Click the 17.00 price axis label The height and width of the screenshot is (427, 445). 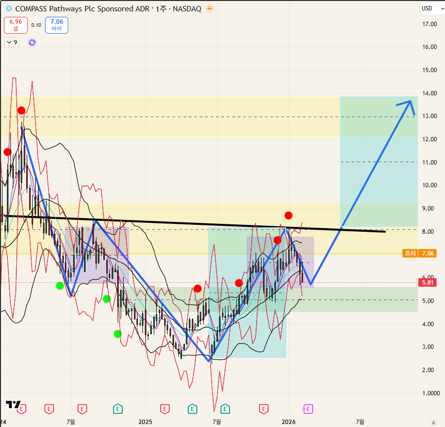429,24
